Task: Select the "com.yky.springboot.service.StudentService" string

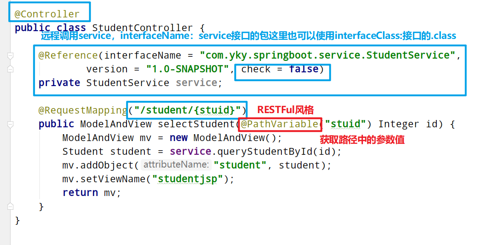Action: tap(328, 55)
